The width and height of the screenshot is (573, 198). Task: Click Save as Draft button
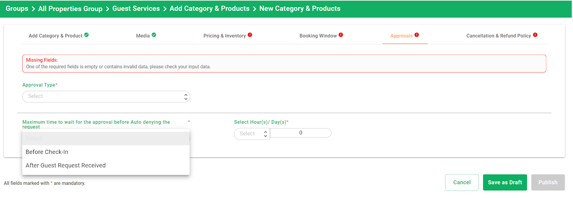click(x=505, y=182)
